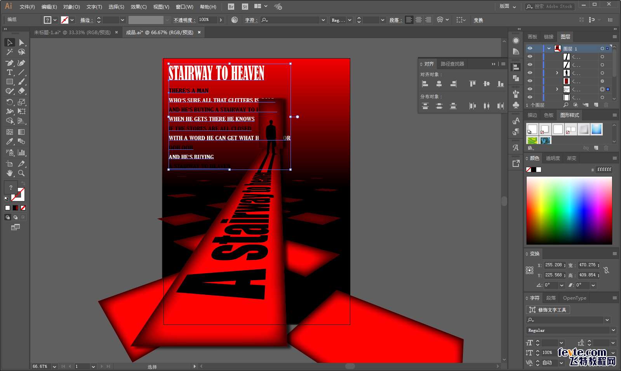Select the Zoom tool
The height and width of the screenshot is (371, 621).
(22, 173)
